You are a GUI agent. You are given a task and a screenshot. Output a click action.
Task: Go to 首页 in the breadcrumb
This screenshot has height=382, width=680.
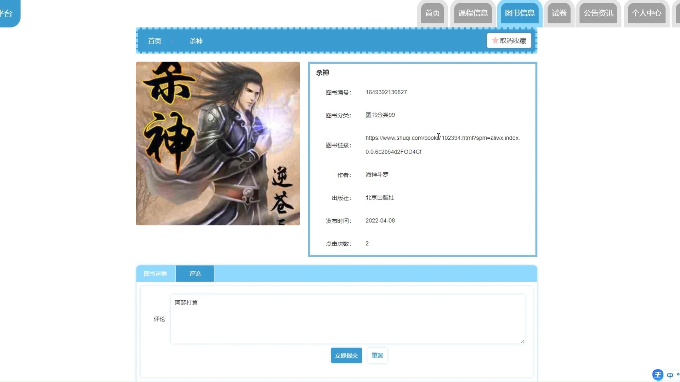coord(154,41)
